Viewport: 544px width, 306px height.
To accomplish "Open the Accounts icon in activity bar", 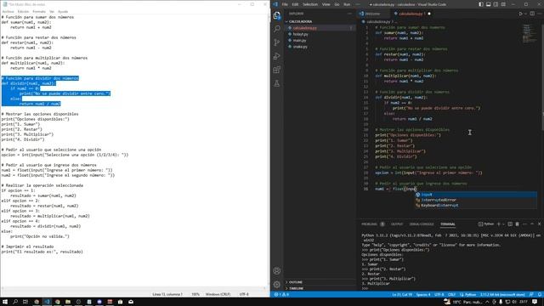I will pyautogui.click(x=277, y=271).
